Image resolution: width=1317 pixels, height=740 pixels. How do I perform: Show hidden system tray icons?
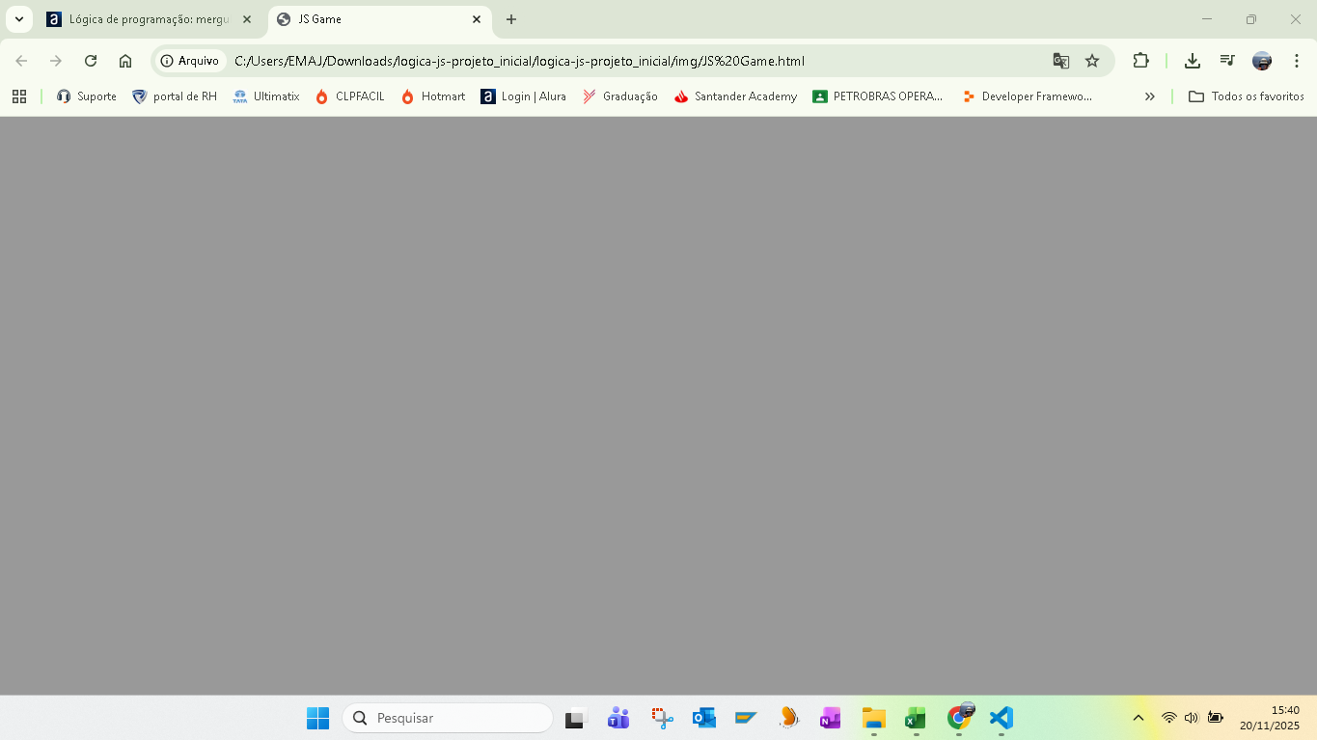1139,718
